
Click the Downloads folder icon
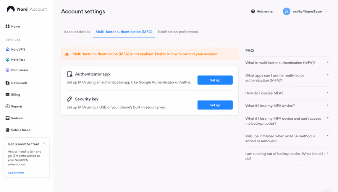point(8,83)
